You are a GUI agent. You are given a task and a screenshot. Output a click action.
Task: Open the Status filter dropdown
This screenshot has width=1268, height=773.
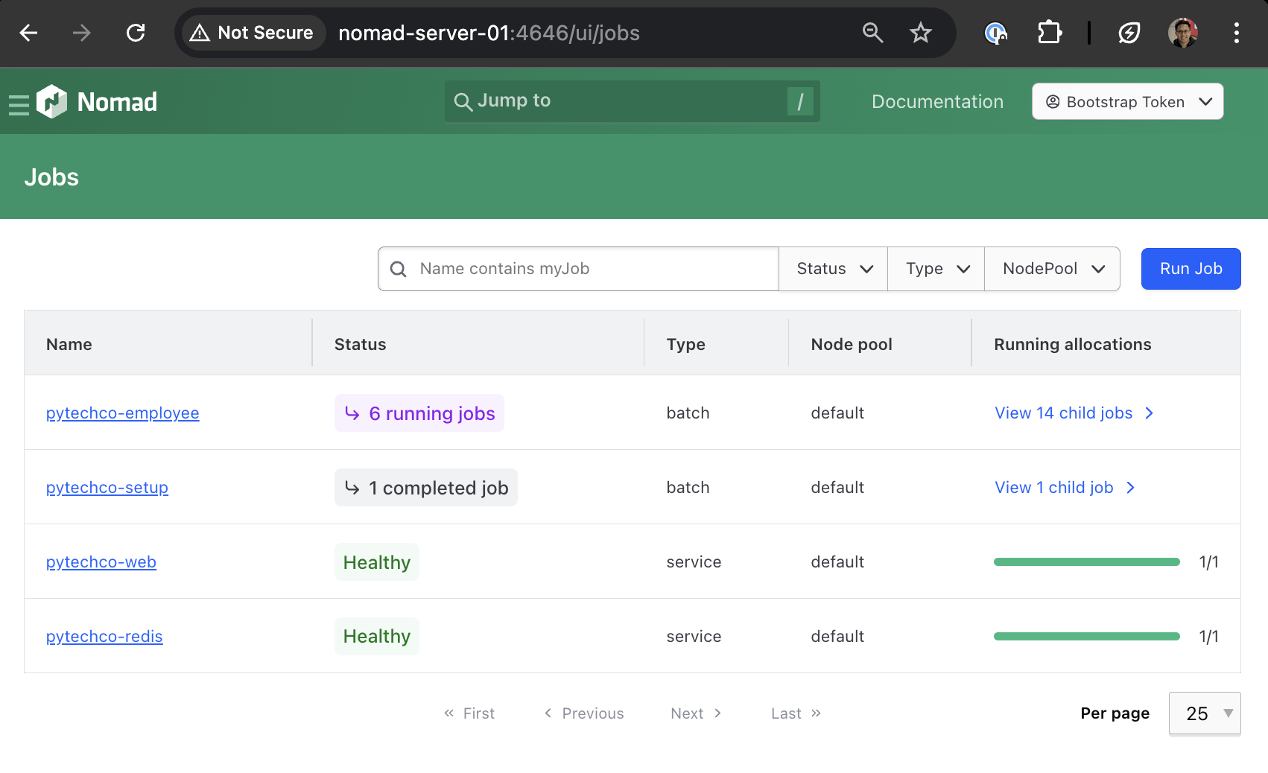[x=832, y=269]
